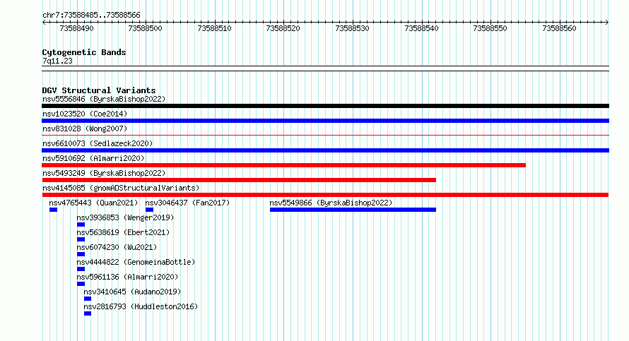Open nsv4444822 (GenomeinaBottle) label
629x341 pixels.
(136, 262)
